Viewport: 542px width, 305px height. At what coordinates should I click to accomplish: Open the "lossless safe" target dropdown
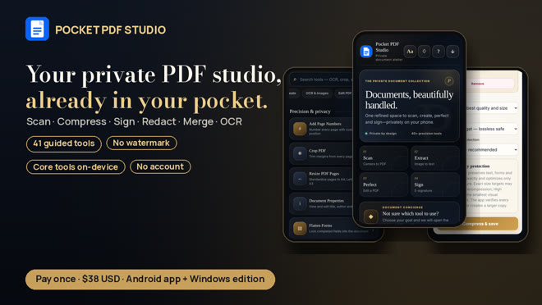(492, 129)
